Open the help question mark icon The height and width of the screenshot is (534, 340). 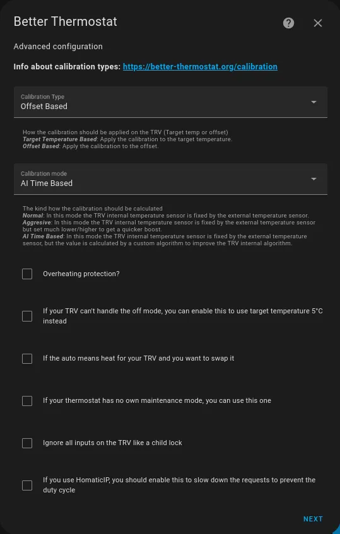(x=288, y=23)
